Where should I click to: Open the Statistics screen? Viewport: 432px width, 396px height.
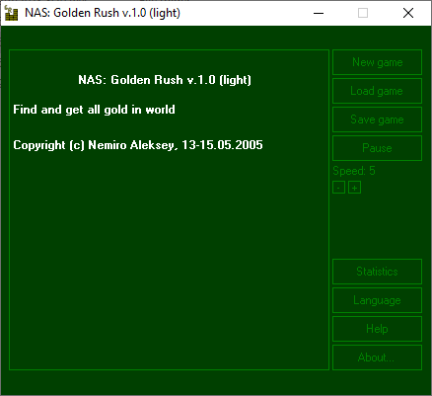pos(377,272)
